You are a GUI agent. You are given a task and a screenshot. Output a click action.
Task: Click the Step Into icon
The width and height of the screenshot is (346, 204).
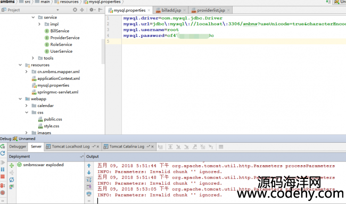coord(178,147)
